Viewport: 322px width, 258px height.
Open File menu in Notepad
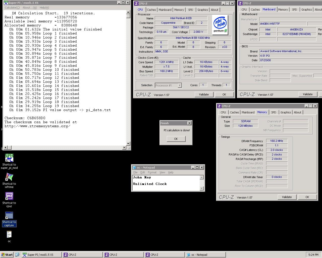(135, 172)
